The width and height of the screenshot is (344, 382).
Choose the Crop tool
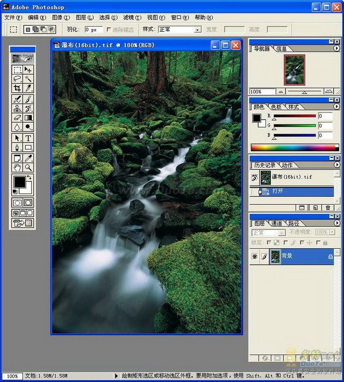point(17,88)
